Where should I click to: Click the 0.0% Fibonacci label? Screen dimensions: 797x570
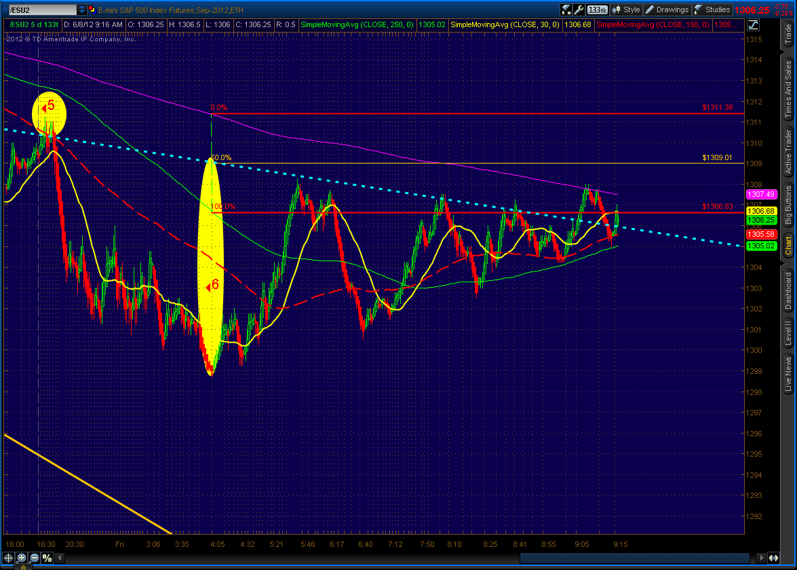pos(219,107)
